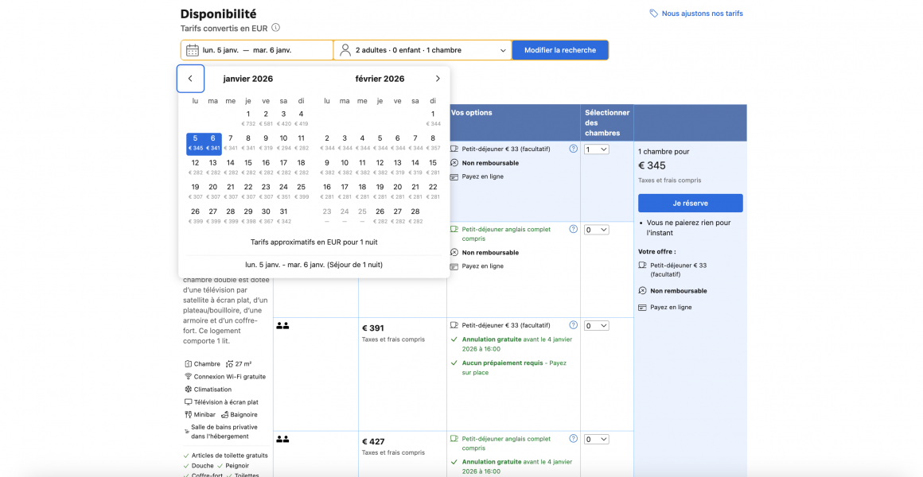Image resolution: width=923 pixels, height=477 pixels.
Task: Open room quantity dropdown for €391 offer
Action: click(x=596, y=326)
